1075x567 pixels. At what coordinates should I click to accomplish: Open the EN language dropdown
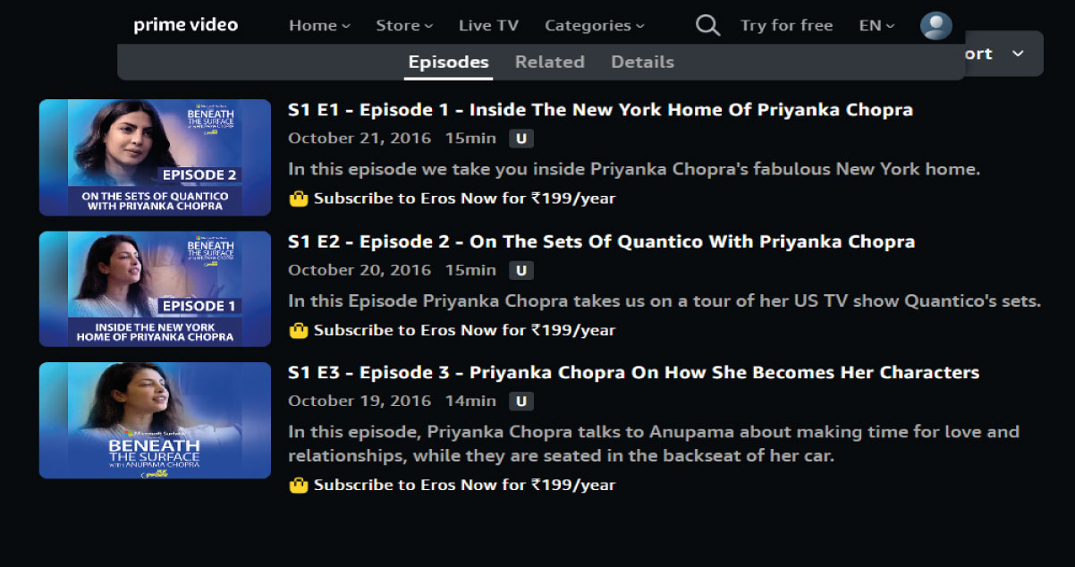pos(876,25)
